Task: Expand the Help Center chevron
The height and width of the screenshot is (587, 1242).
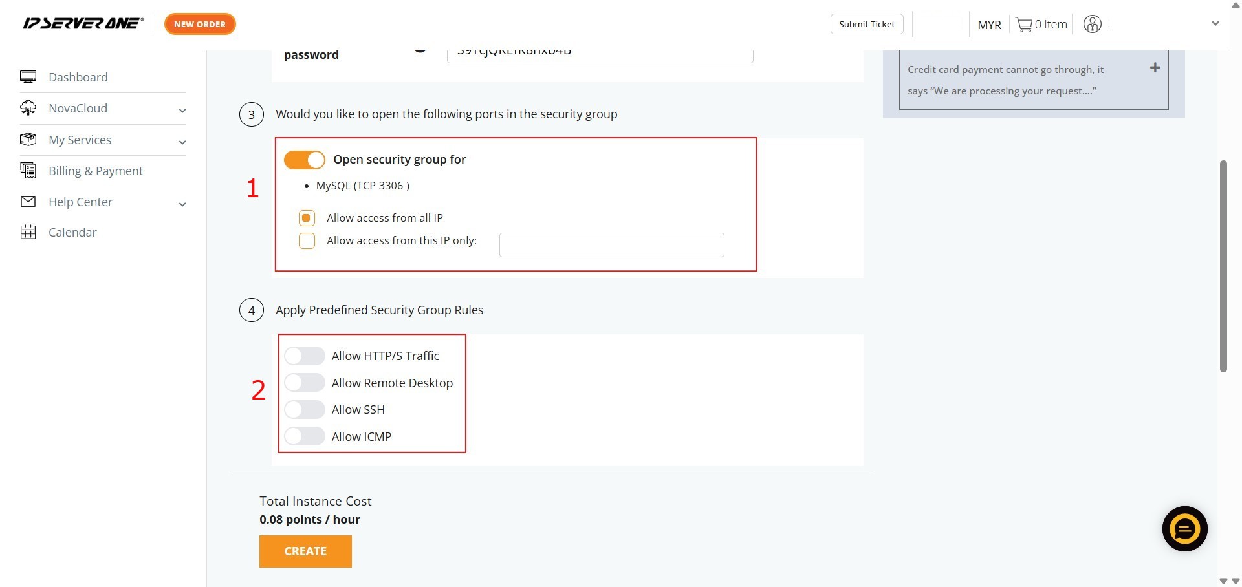Action: coord(182,204)
